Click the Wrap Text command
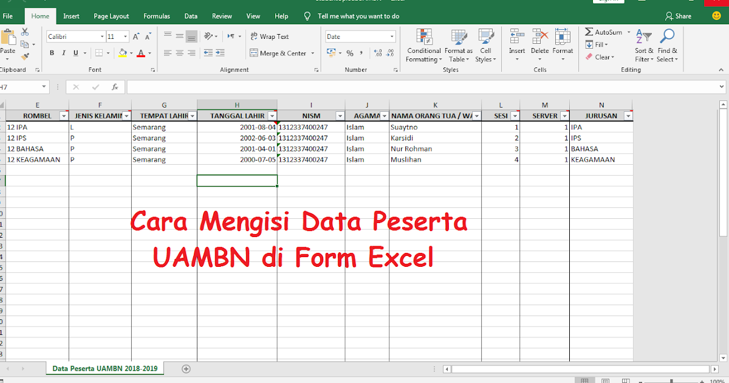 click(268, 36)
